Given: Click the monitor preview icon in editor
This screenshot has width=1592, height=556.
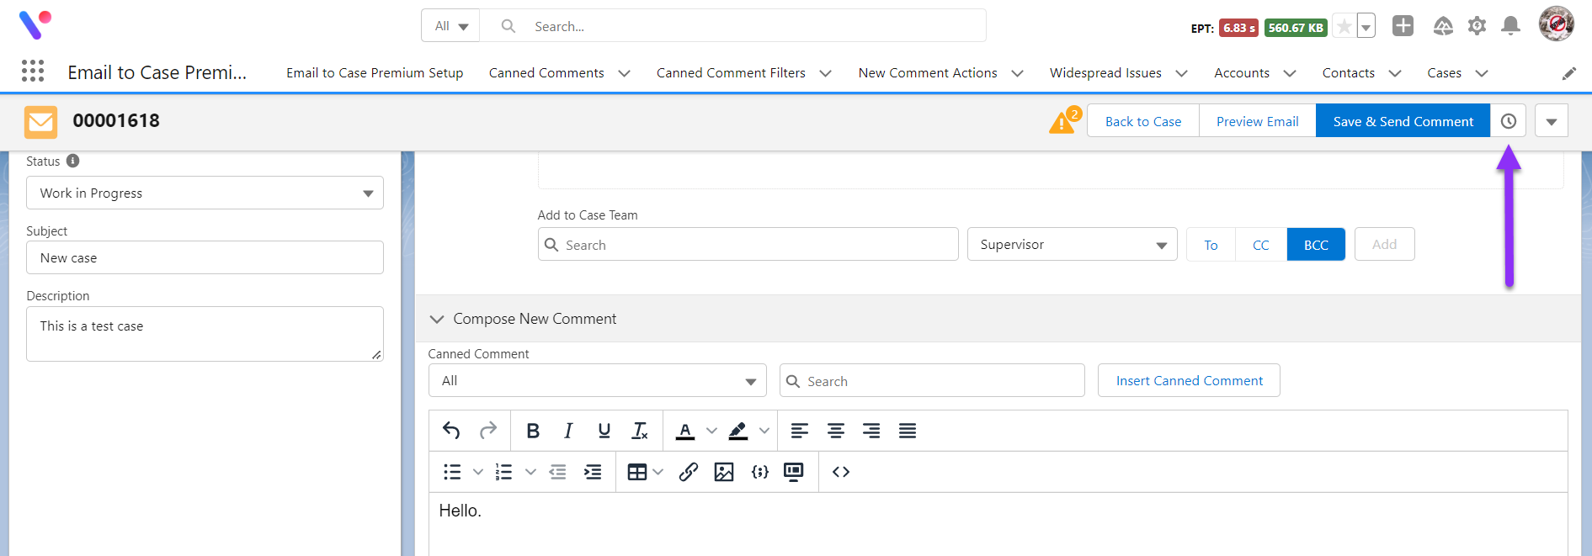Looking at the screenshot, I should (x=793, y=472).
